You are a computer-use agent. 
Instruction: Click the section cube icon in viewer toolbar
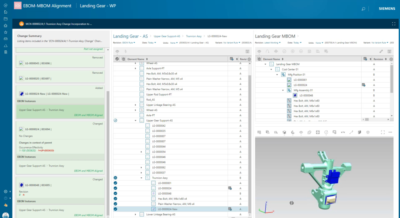pos(359,132)
